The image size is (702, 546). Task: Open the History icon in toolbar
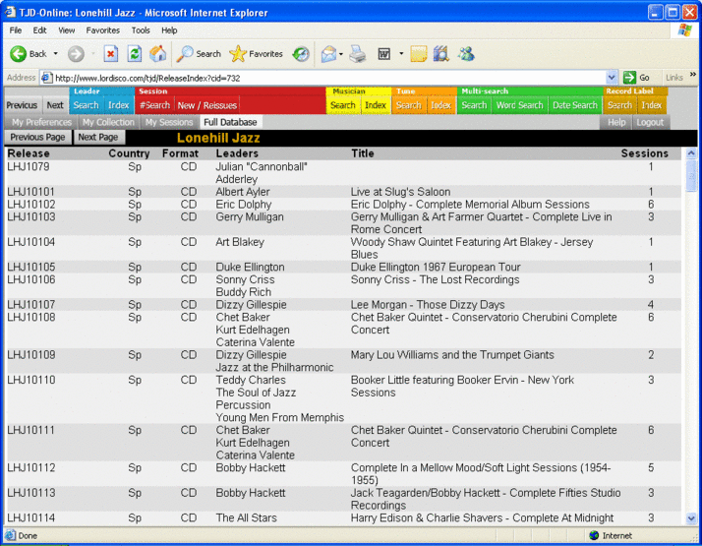coord(301,54)
